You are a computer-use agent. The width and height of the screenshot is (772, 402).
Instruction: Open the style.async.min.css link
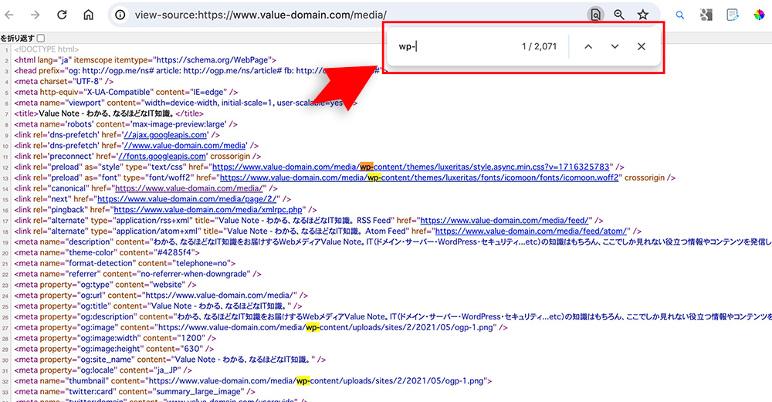(x=411, y=167)
